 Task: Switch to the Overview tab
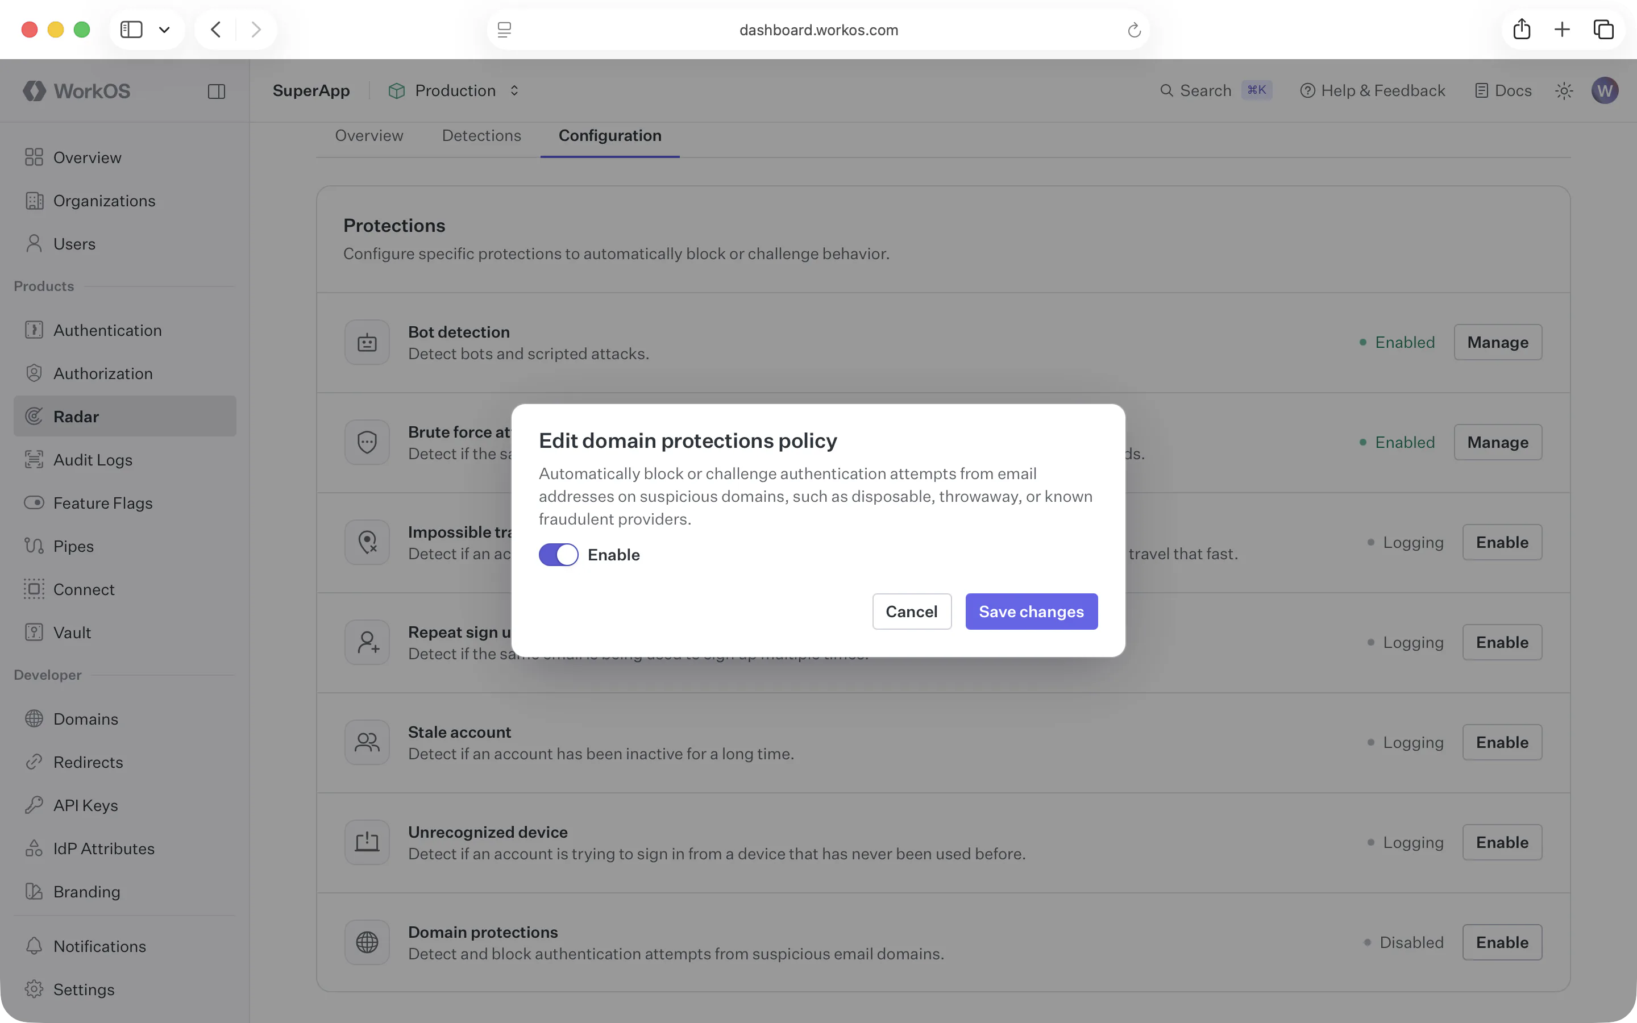tap(369, 135)
